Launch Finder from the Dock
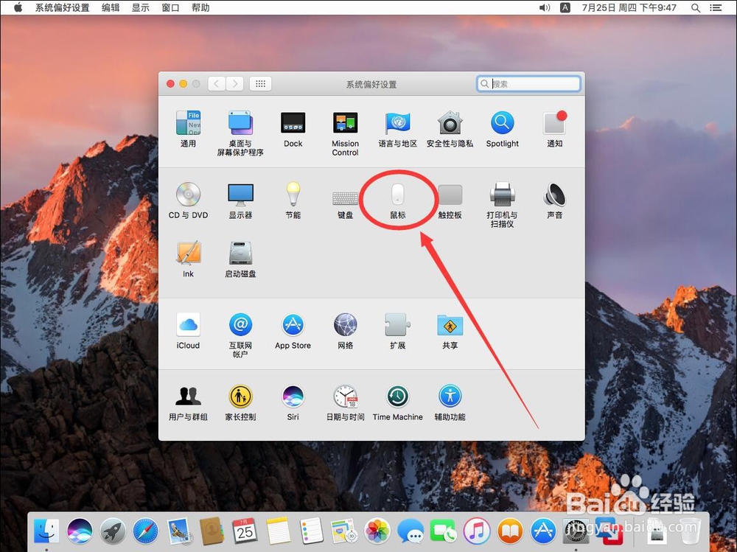Screen dimensions: 737x552 (x=46, y=531)
